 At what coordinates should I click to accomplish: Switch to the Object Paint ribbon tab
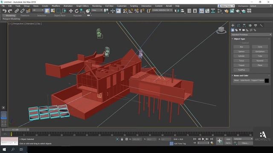(60, 15)
